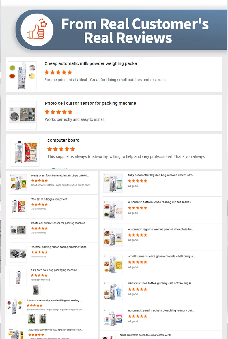Screen dimensions: 228x339
Task: Click the 'Cheap automatic milk powder weighing' title
Action: (x=92, y=64)
